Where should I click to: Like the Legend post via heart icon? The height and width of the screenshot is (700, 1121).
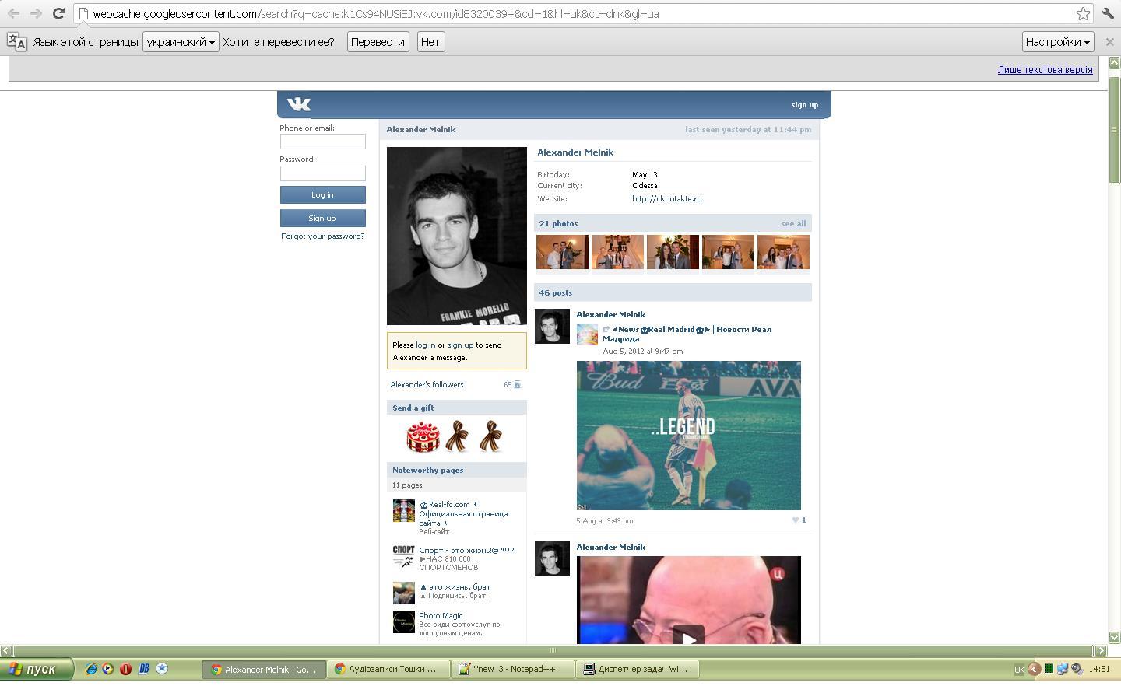tap(796, 520)
